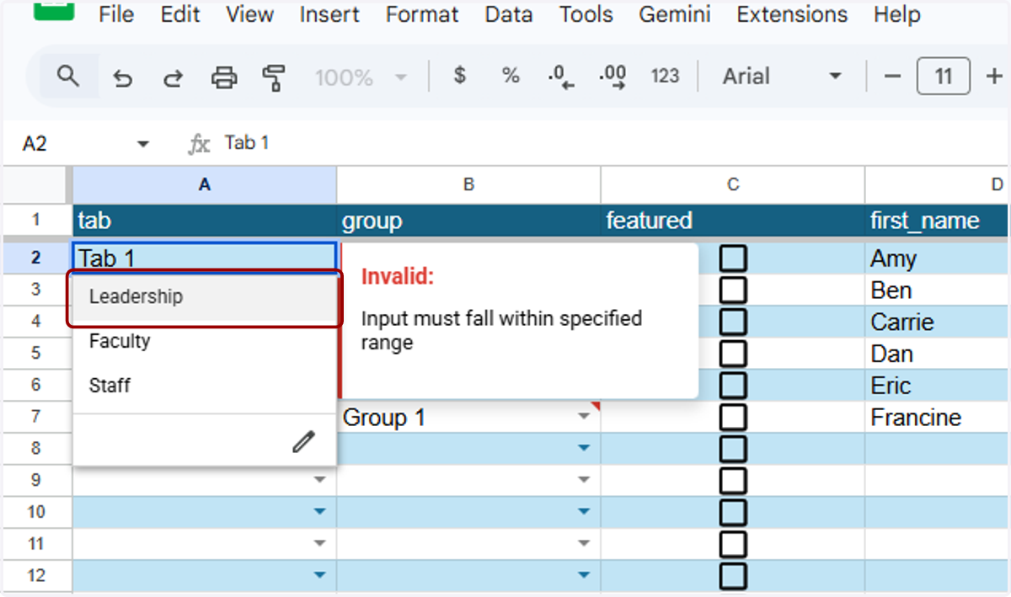Open the Insert menu
This screenshot has width=1011, height=597.
pyautogui.click(x=329, y=14)
